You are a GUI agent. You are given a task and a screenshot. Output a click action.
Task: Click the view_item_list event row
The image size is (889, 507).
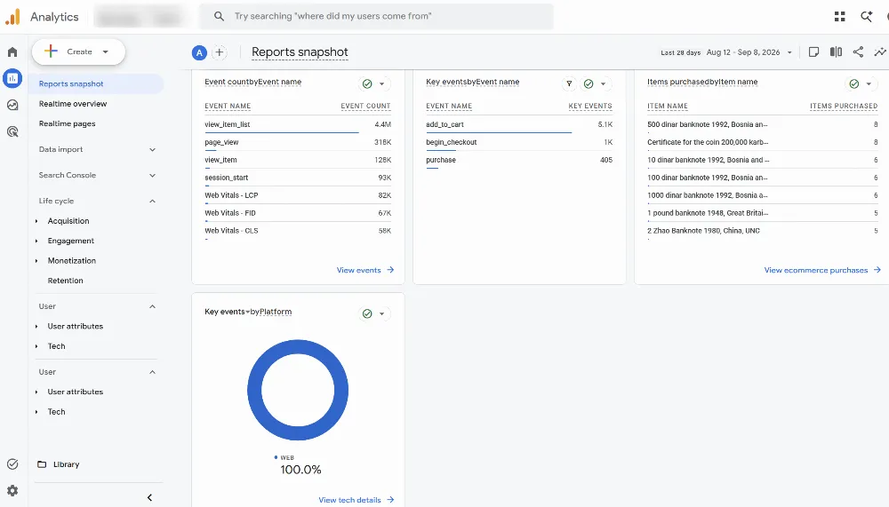(x=298, y=124)
